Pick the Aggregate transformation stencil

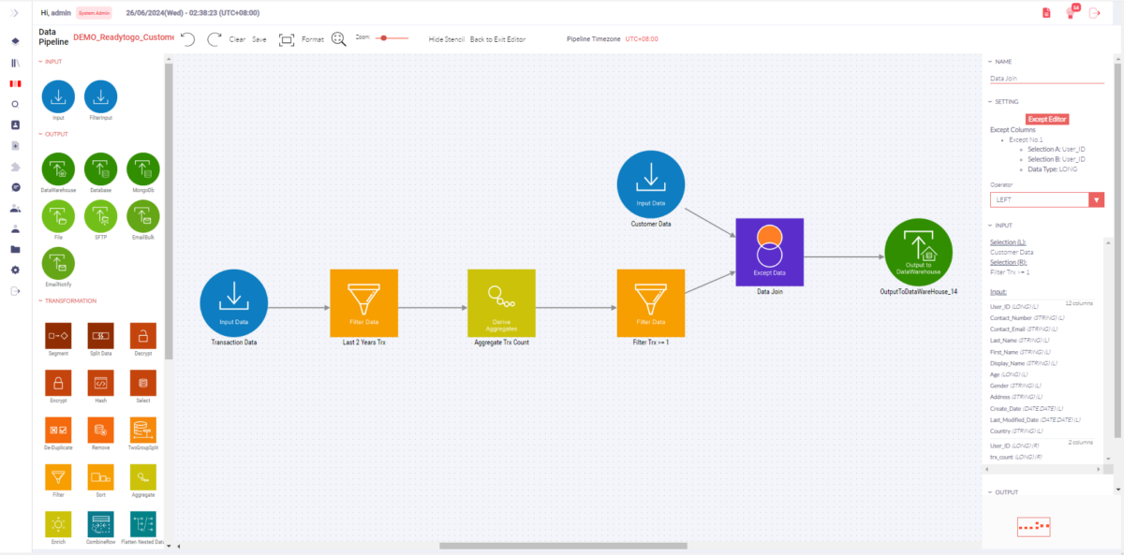[142, 475]
